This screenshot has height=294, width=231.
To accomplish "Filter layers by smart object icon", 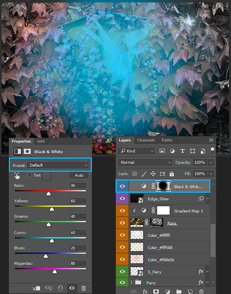I will (203, 151).
